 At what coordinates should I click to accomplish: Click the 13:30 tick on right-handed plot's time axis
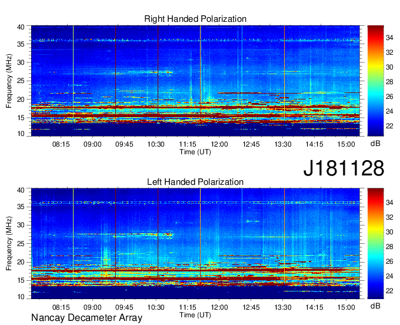(x=283, y=144)
